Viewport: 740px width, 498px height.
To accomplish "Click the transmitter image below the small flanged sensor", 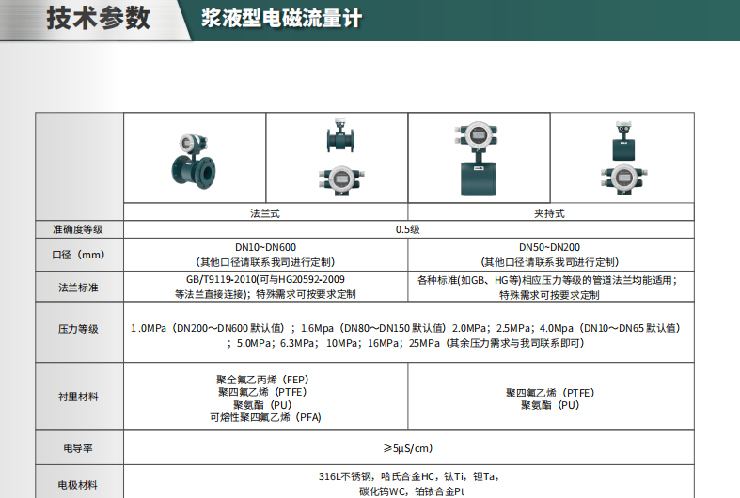I will click(x=337, y=179).
